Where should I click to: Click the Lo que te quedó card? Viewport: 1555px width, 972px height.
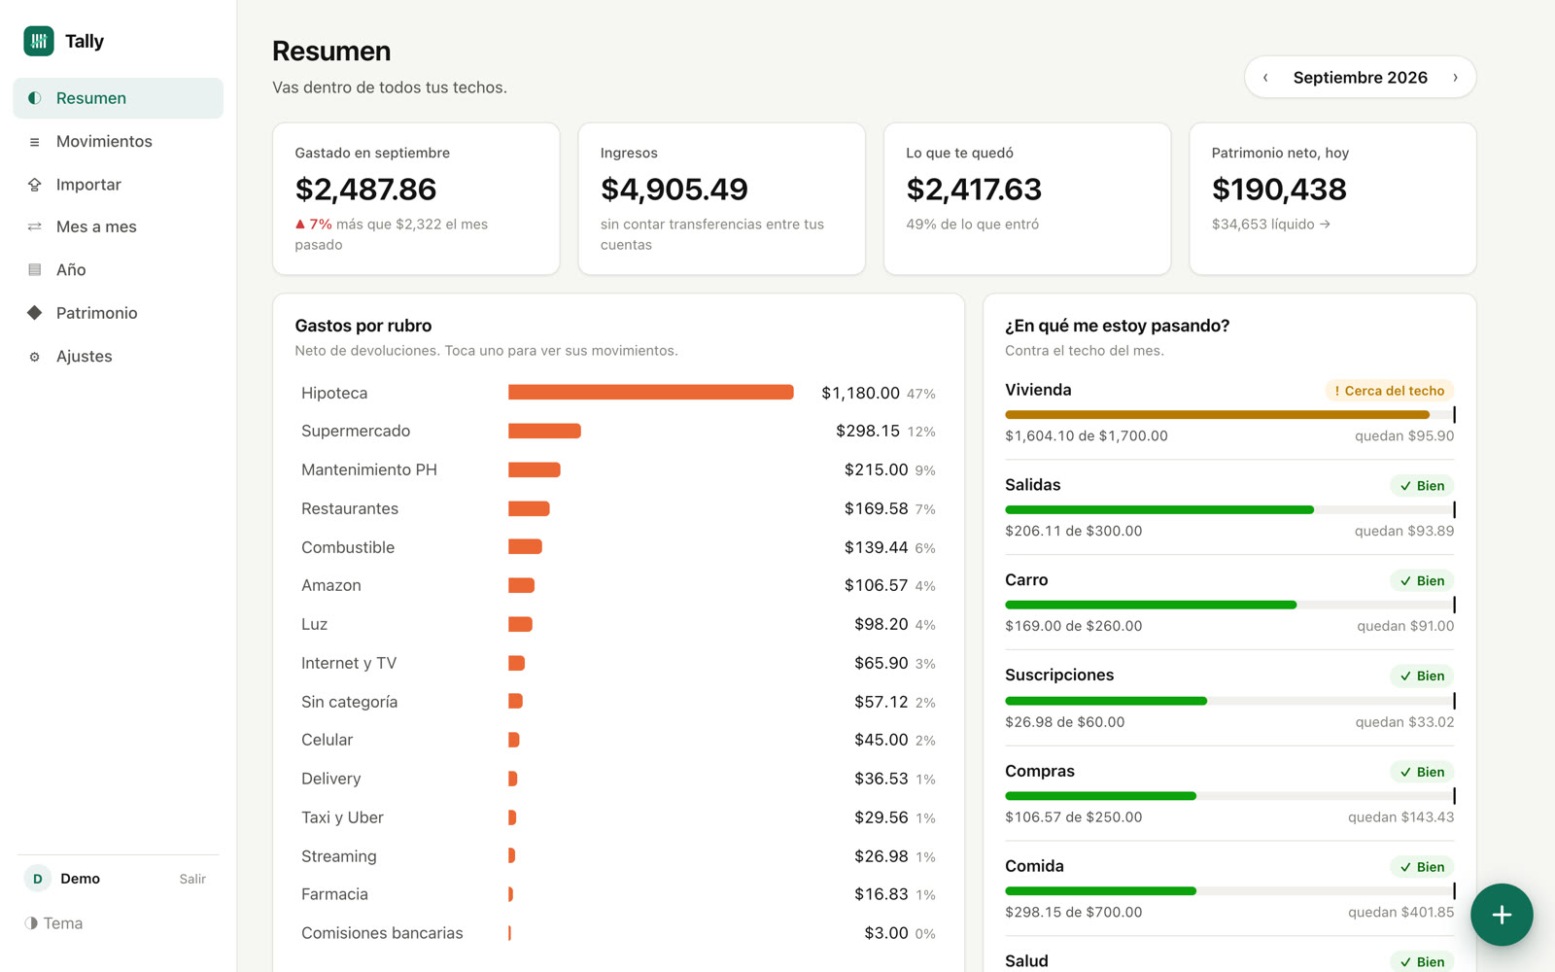click(x=1027, y=198)
